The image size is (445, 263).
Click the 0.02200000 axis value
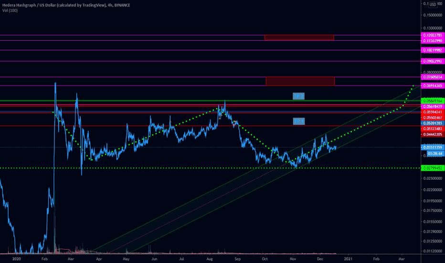[433, 190]
